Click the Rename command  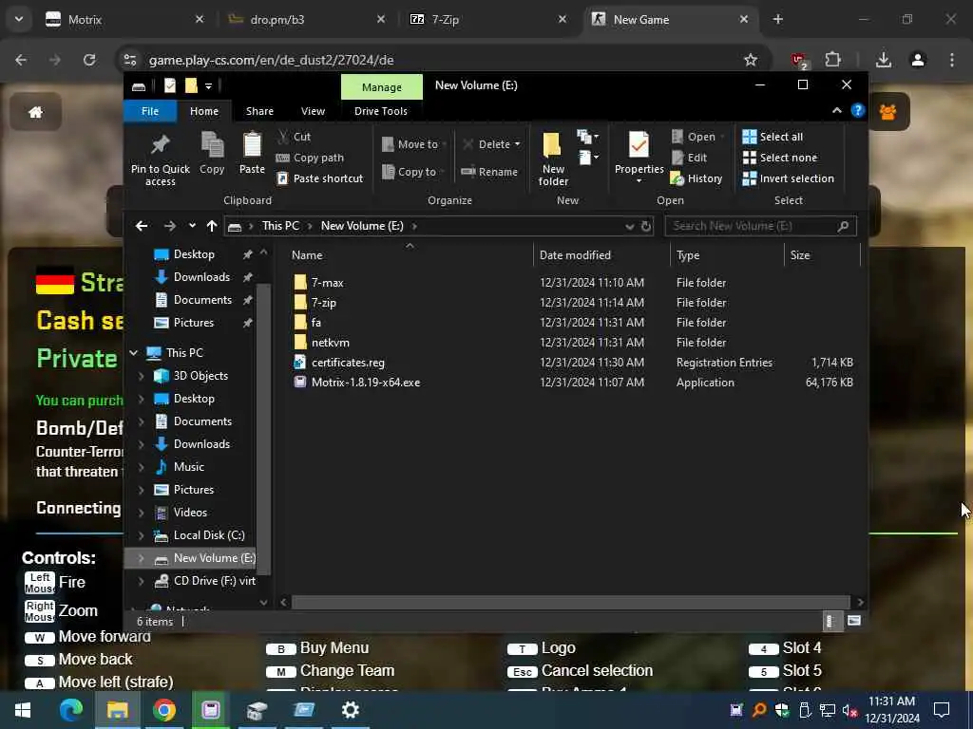489,172
